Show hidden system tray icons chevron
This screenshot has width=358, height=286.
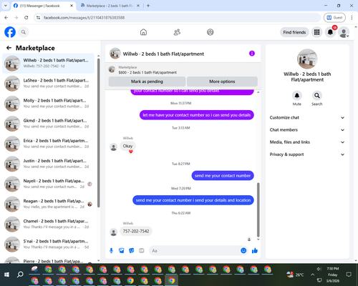(x=312, y=275)
